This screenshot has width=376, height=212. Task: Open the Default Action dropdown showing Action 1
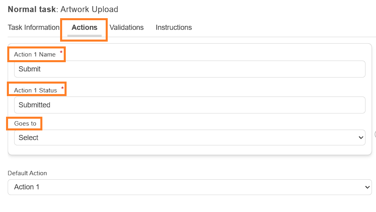pos(190,187)
